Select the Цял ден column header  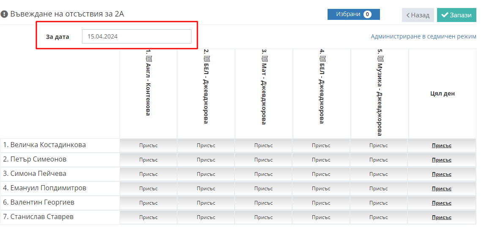tap(442, 94)
